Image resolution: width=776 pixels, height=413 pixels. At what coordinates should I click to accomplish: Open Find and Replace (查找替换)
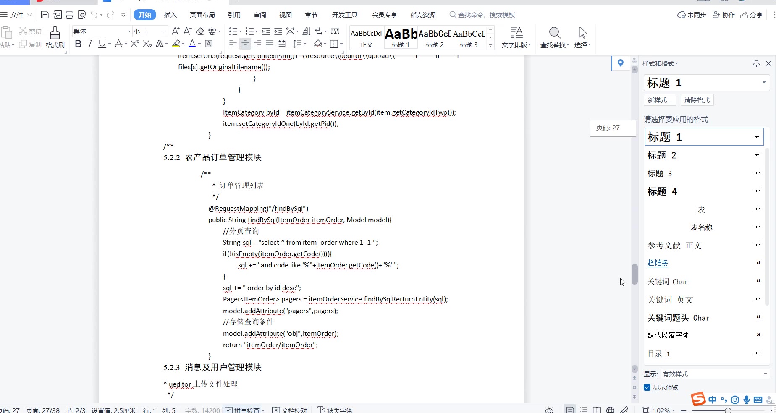pyautogui.click(x=554, y=37)
